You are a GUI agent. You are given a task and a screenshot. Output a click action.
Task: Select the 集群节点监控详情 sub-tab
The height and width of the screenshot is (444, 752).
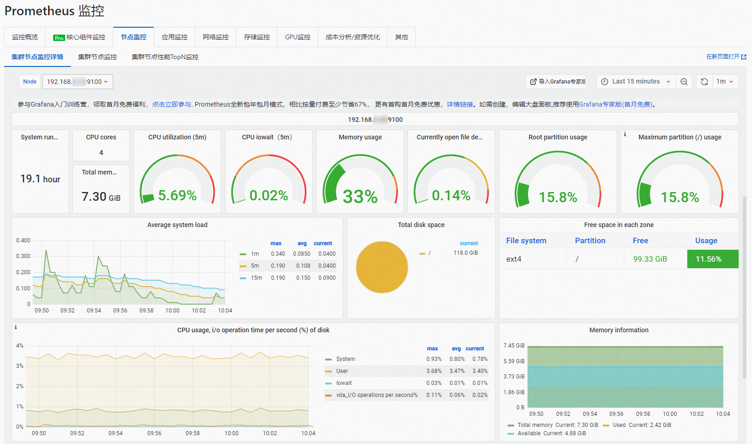[37, 57]
